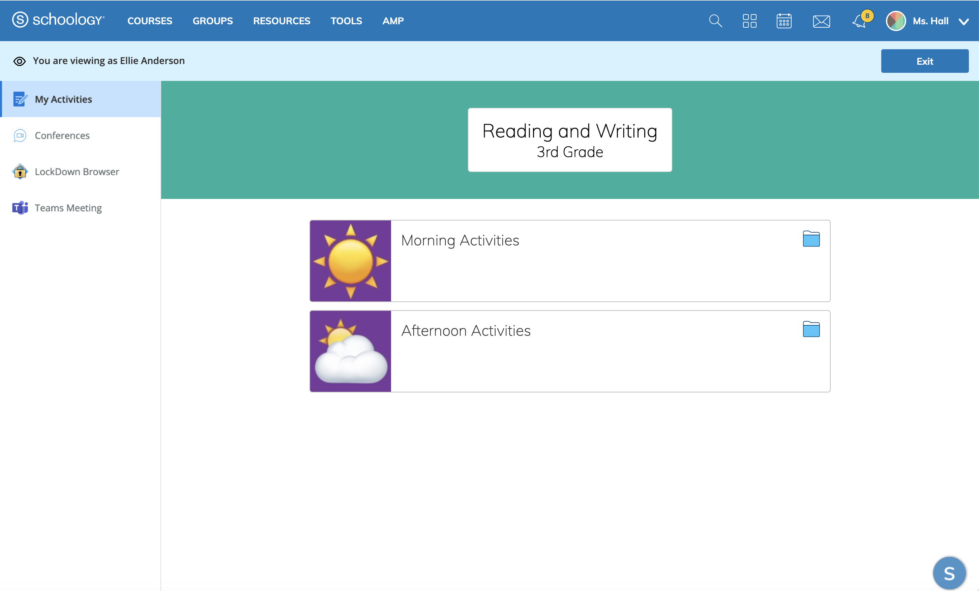Open the notifications bell icon

coord(859,21)
